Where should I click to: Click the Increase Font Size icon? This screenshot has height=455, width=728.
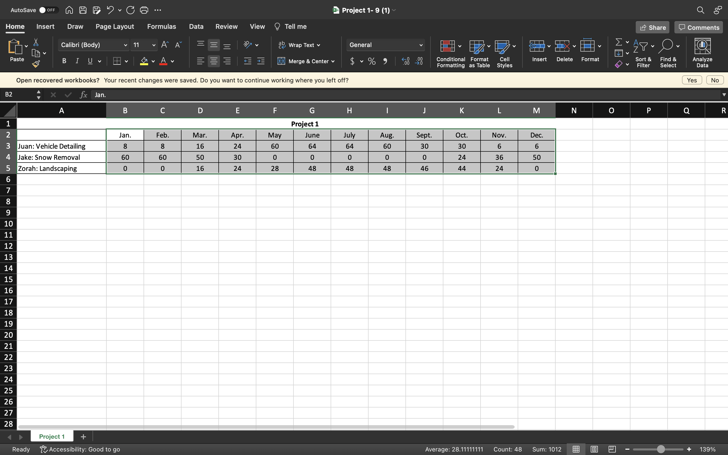point(165,45)
